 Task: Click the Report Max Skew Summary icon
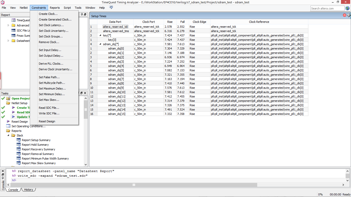point(19,163)
